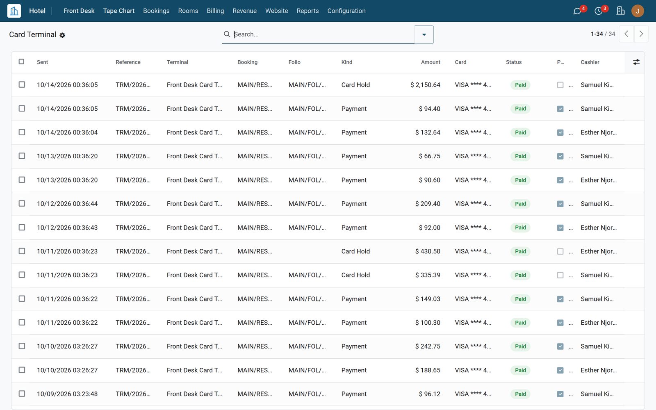Open the activities clock icon
The width and height of the screenshot is (656, 410).
599,11
